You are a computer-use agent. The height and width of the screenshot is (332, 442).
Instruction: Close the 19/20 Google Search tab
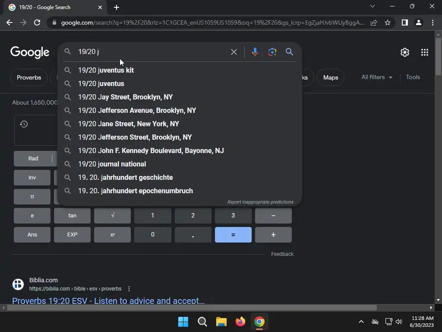(x=100, y=7)
